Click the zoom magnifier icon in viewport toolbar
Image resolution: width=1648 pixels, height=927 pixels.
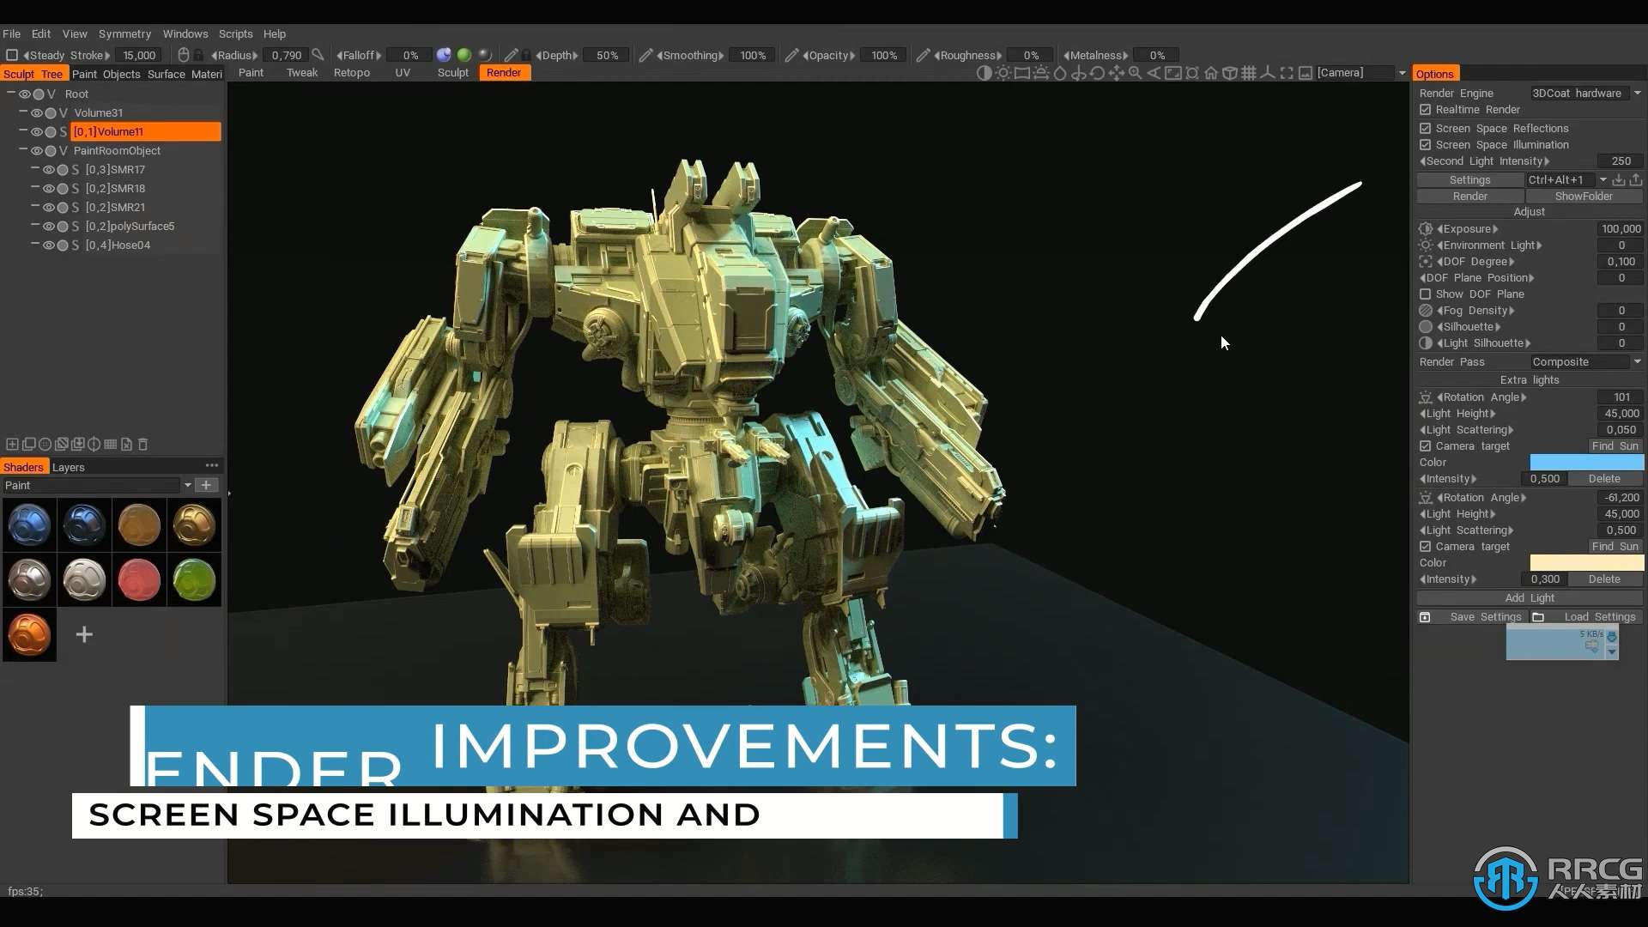coord(1135,74)
